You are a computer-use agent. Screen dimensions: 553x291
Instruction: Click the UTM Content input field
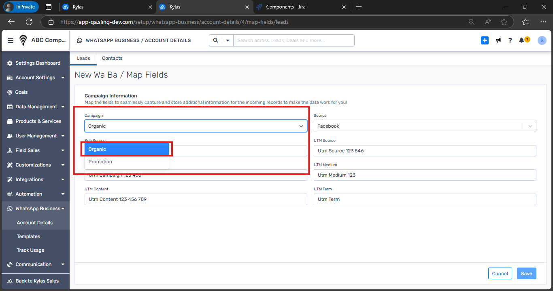pos(196,199)
